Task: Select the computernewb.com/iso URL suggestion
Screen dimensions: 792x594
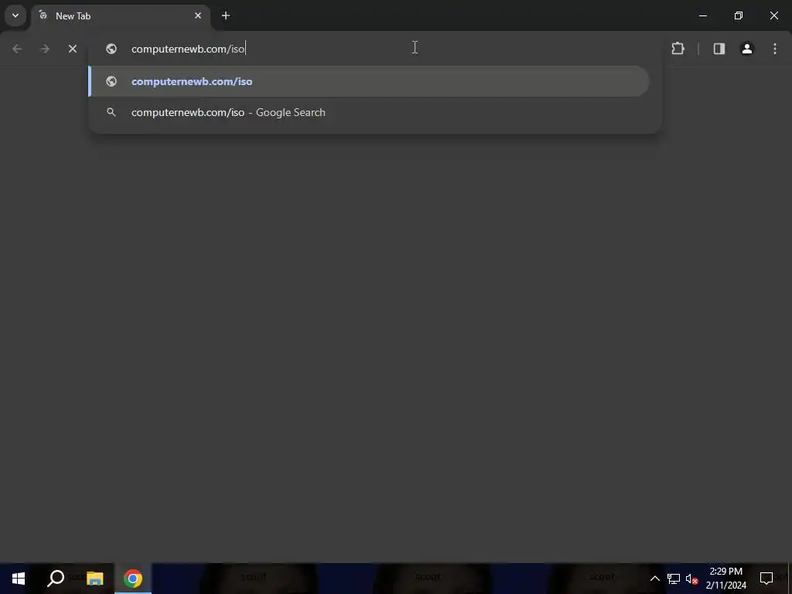Action: click(x=369, y=81)
